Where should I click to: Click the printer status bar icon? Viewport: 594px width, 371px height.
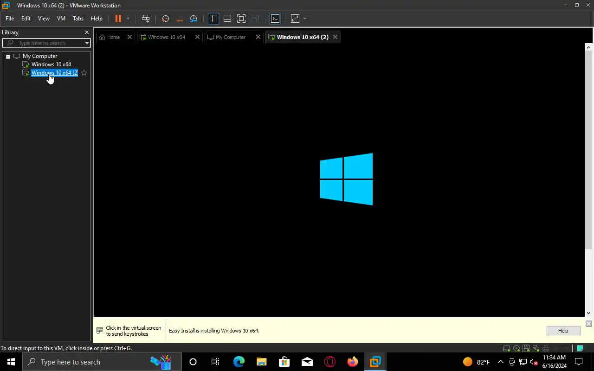tap(546, 348)
